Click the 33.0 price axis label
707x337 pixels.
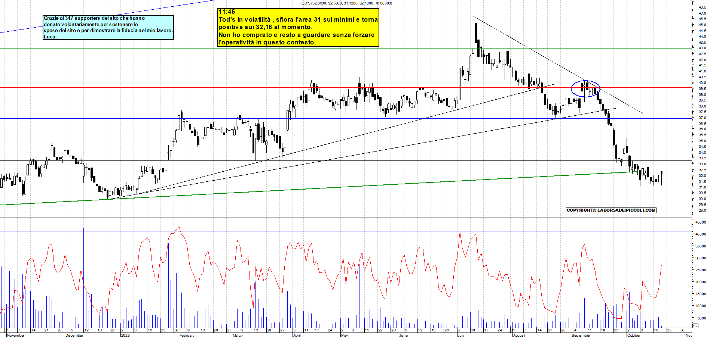tap(702, 164)
